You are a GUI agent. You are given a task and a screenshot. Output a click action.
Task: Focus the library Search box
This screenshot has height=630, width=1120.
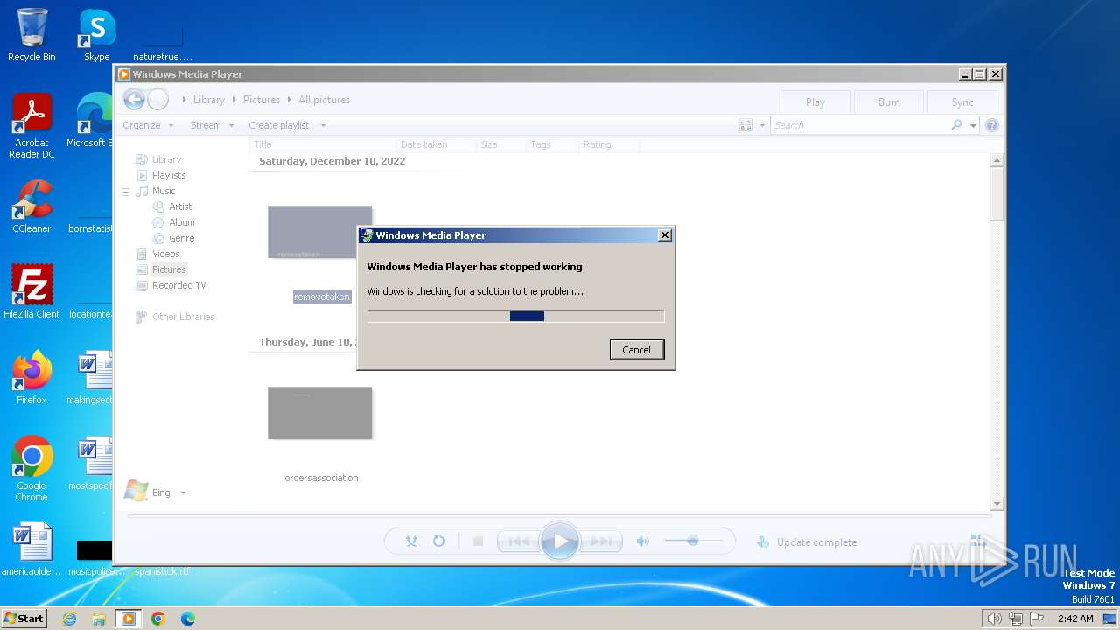click(x=860, y=125)
